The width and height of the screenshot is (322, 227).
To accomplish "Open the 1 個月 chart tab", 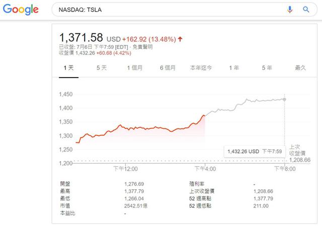I will tap(135, 67).
